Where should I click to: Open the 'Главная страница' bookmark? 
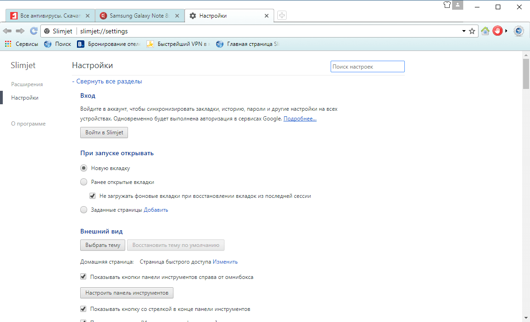click(x=248, y=44)
